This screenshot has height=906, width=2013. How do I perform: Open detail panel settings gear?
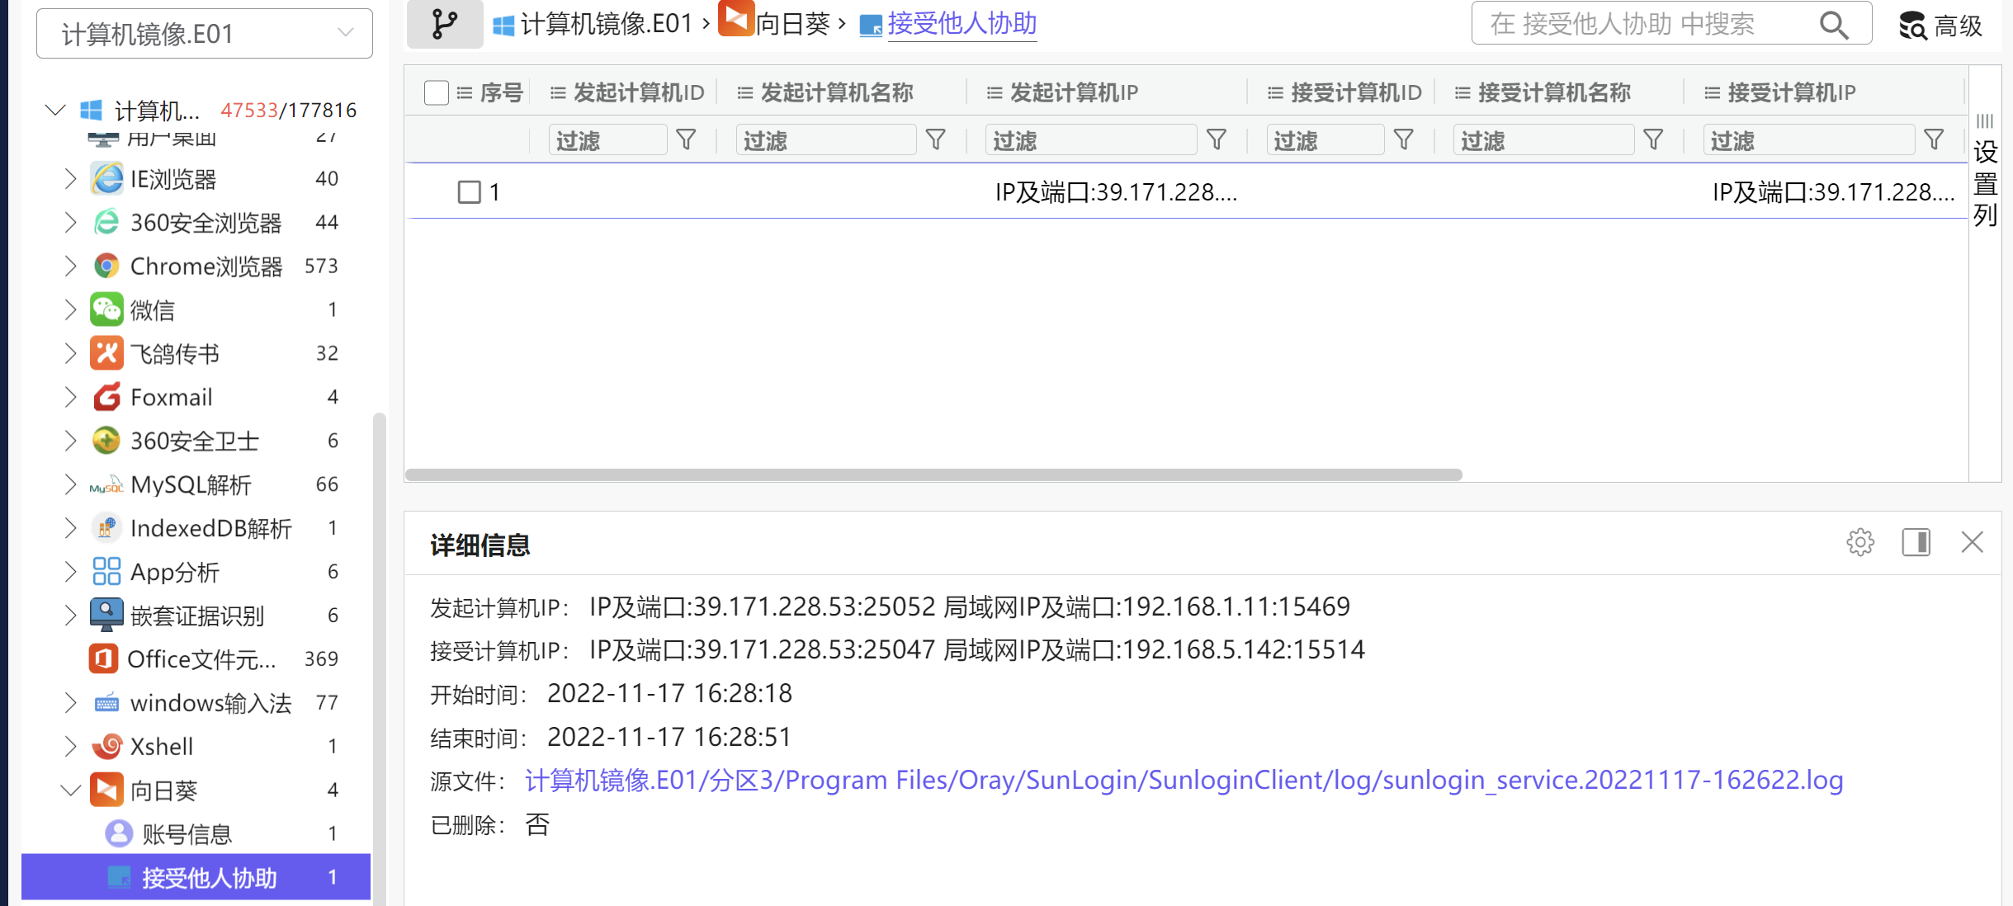click(1859, 542)
